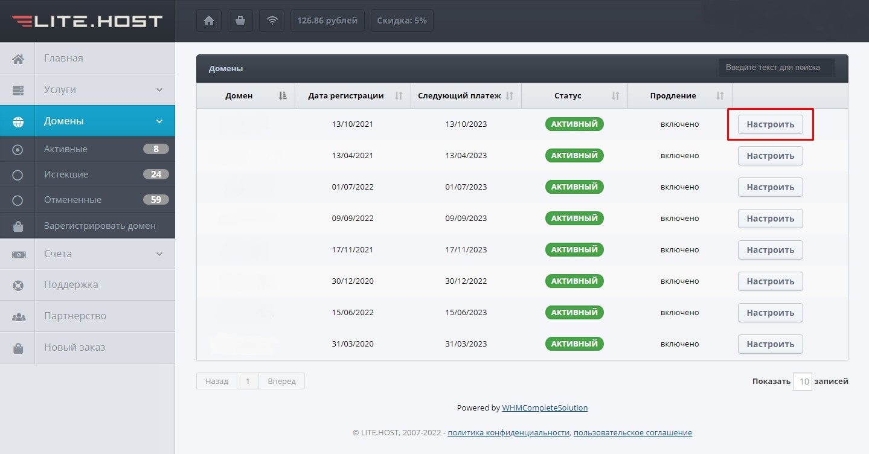Click the 8 badge next to Активные
Screen dimensions: 869x454
156,149
